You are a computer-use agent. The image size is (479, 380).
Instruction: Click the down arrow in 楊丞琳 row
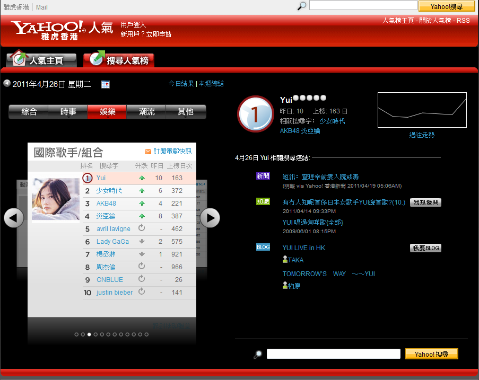pos(142,254)
